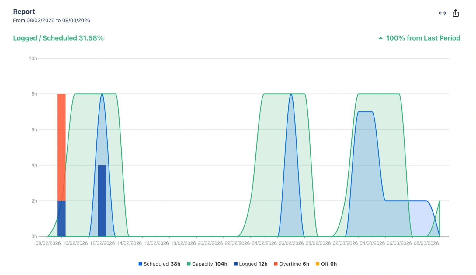Toggle the Off series in legend
The width and height of the screenshot is (476, 275).
pyautogui.click(x=326, y=264)
